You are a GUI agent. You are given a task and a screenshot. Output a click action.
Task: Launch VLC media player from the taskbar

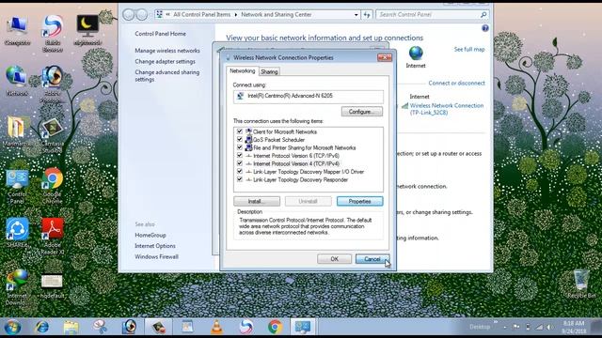pyautogui.click(x=217, y=327)
